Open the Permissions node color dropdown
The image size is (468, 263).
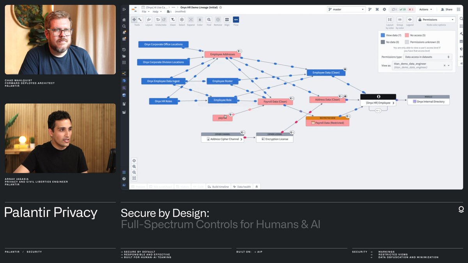point(436,19)
